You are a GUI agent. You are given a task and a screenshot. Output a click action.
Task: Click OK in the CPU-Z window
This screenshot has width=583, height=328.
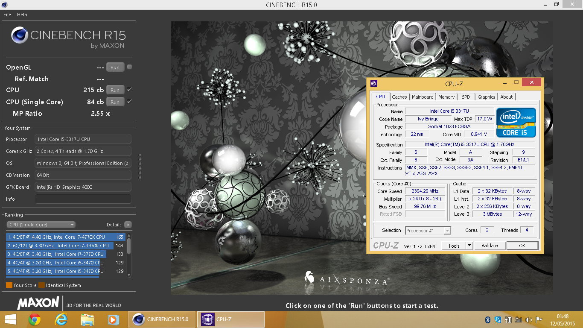(x=522, y=246)
